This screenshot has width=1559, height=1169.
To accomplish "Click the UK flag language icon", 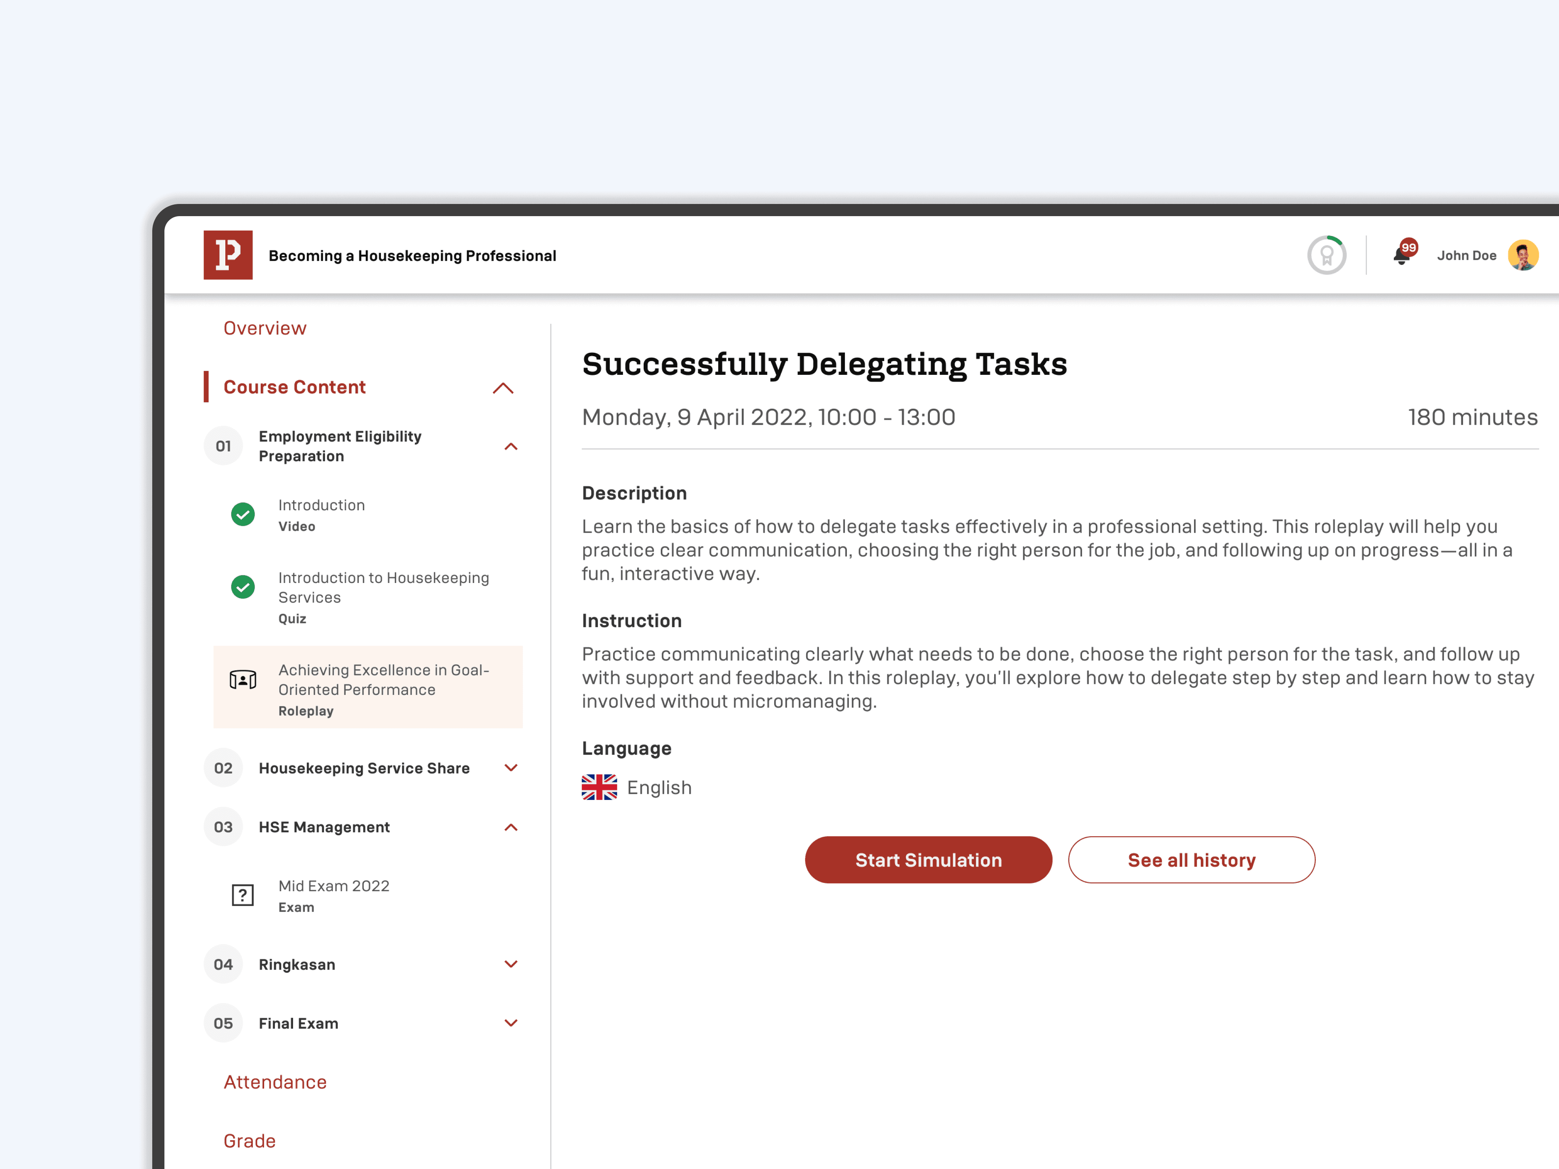I will click(x=599, y=787).
